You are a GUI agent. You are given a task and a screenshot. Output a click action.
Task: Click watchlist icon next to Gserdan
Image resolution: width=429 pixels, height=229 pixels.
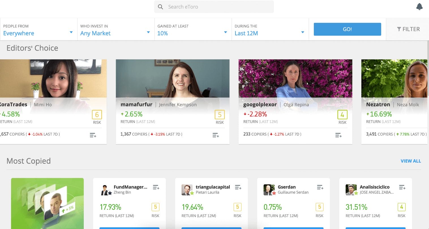[320, 187]
